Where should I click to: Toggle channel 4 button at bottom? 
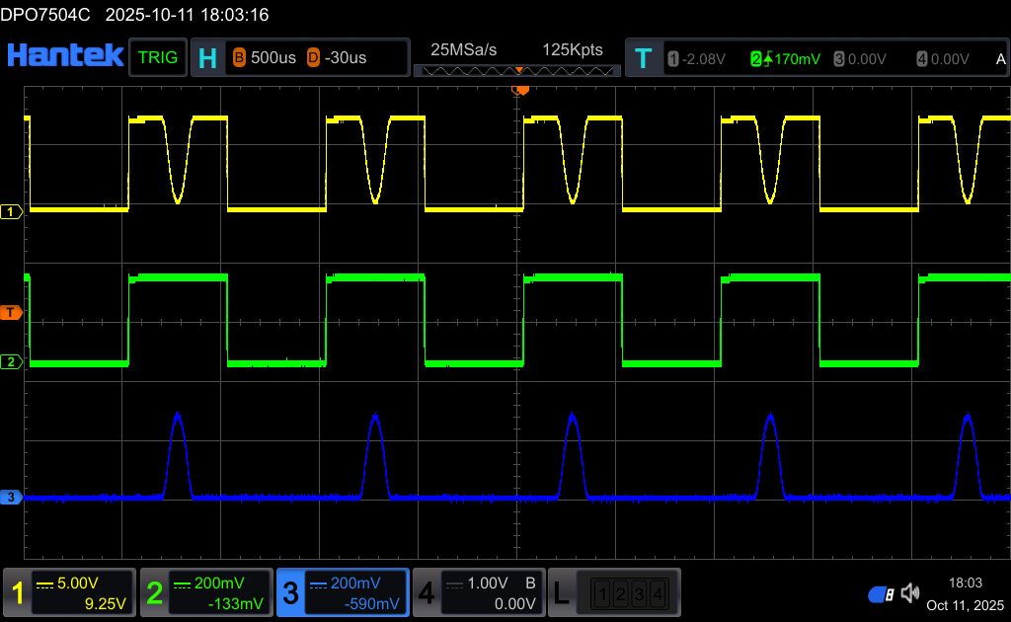click(x=427, y=592)
